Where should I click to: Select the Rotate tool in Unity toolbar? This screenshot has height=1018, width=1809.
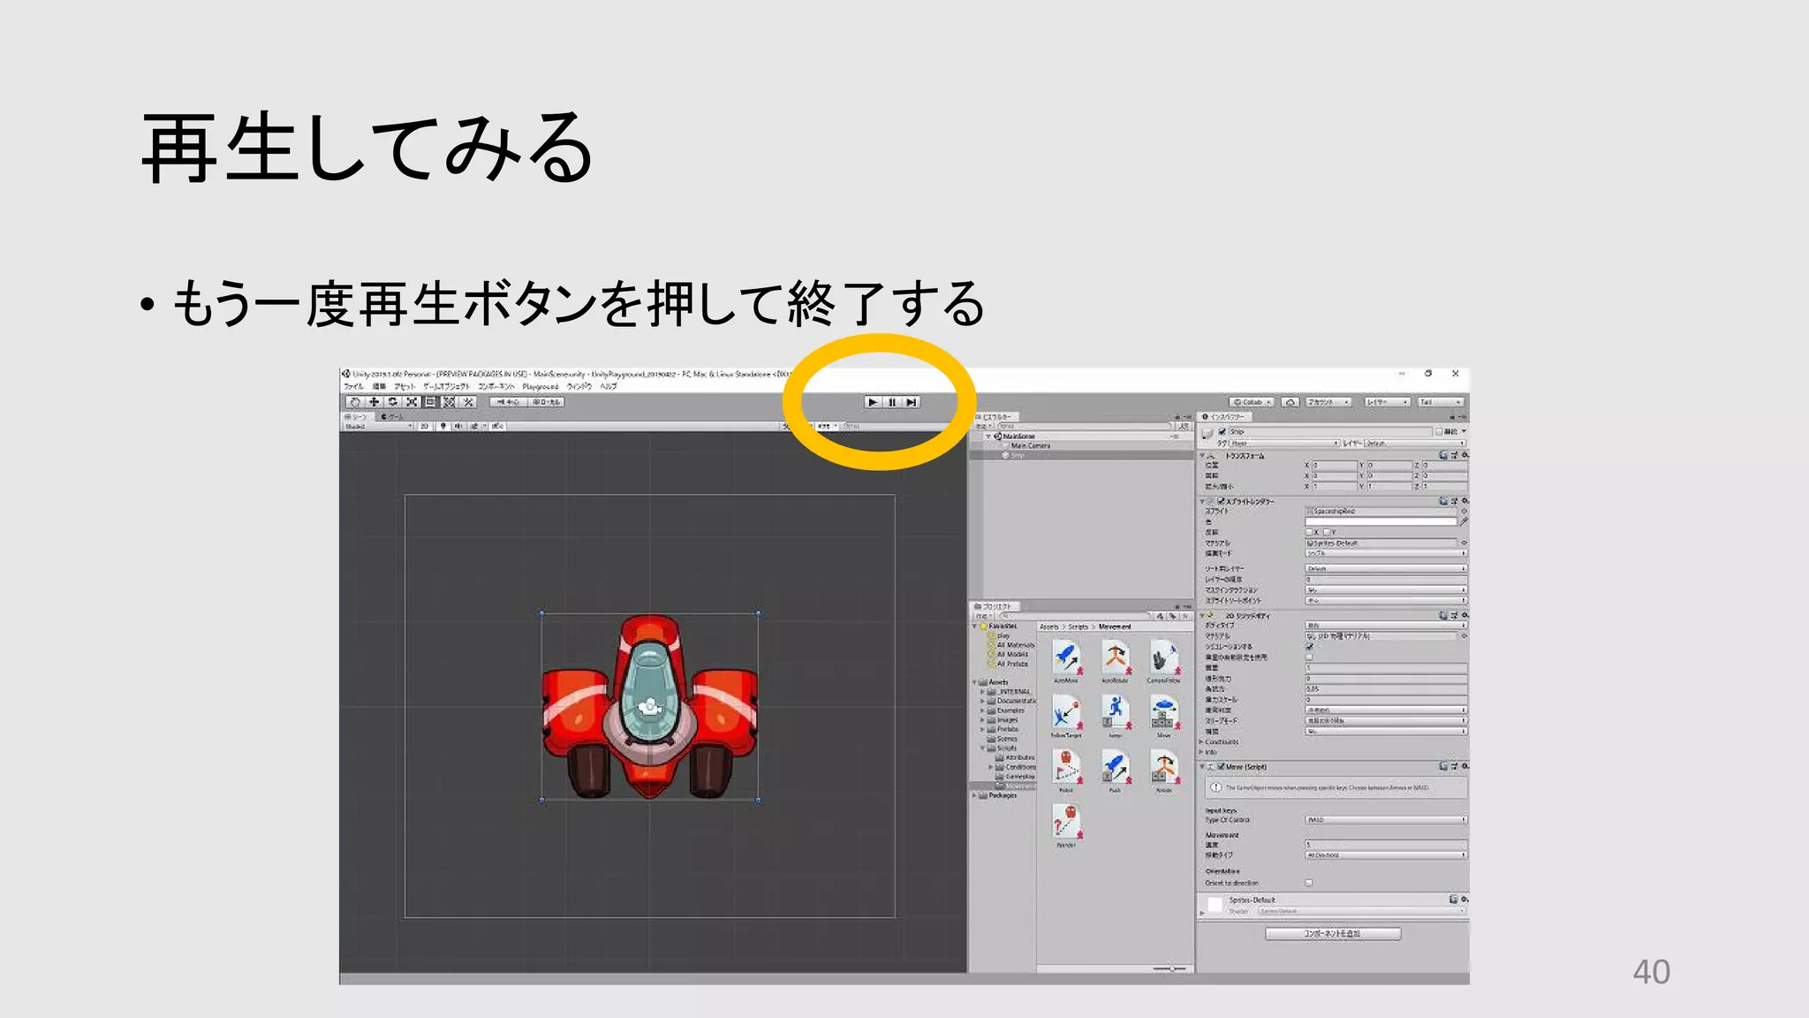coord(392,402)
